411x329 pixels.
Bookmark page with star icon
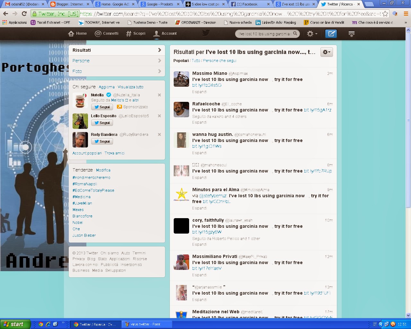(x=385, y=14)
